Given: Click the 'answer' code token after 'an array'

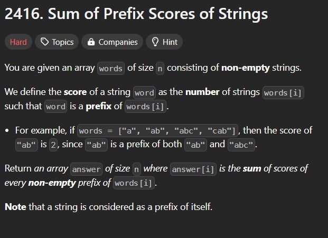Looking at the screenshot, I should tap(87, 169).
